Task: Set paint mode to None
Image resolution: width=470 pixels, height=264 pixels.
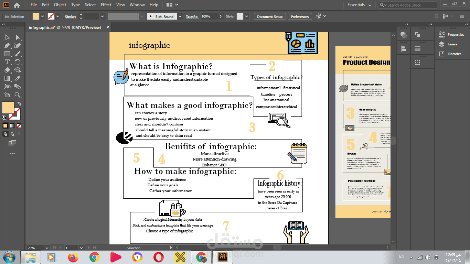Action: [x=19, y=125]
